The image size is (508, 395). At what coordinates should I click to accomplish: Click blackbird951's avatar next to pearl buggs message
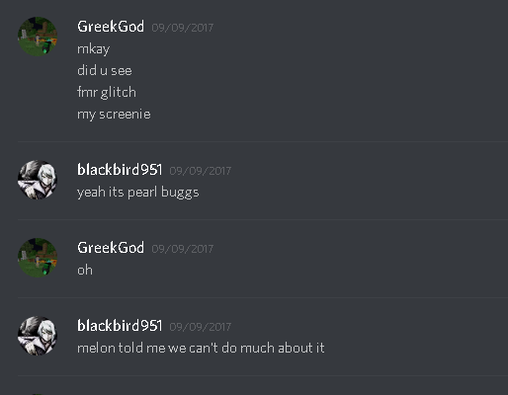point(38,180)
